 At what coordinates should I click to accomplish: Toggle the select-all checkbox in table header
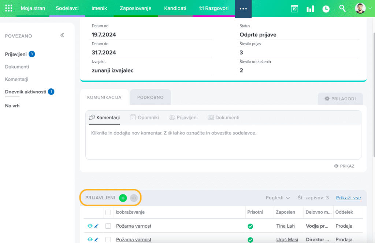(x=108, y=212)
